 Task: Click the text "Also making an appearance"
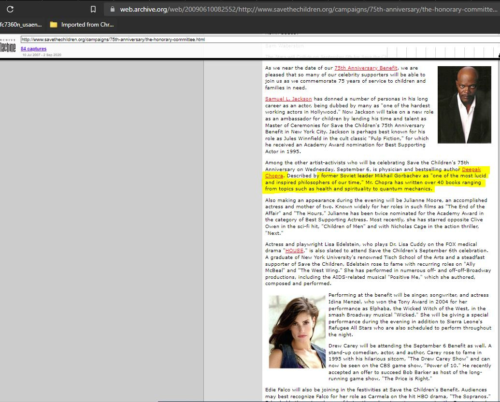coord(298,201)
